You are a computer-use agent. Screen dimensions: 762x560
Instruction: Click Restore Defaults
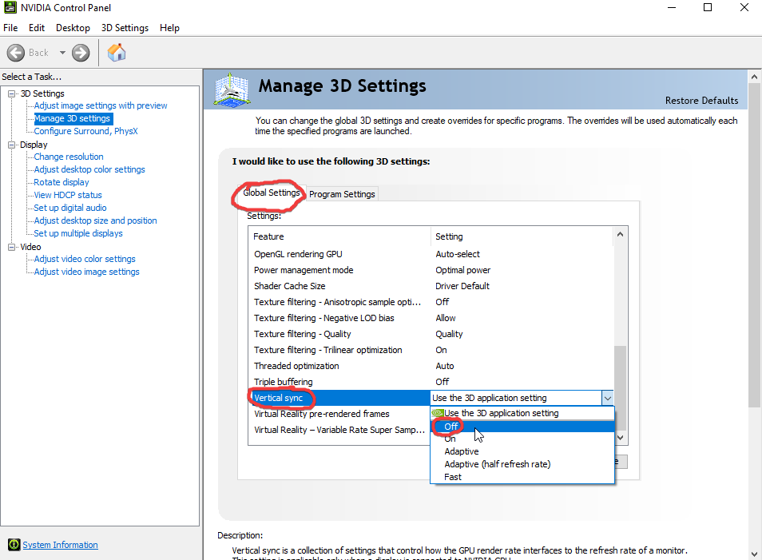702,101
